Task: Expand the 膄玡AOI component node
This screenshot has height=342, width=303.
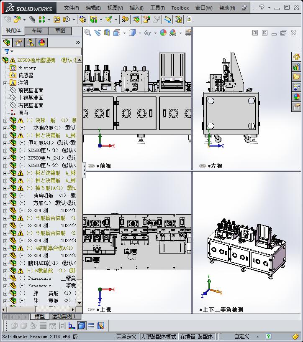Action: coord(5,263)
